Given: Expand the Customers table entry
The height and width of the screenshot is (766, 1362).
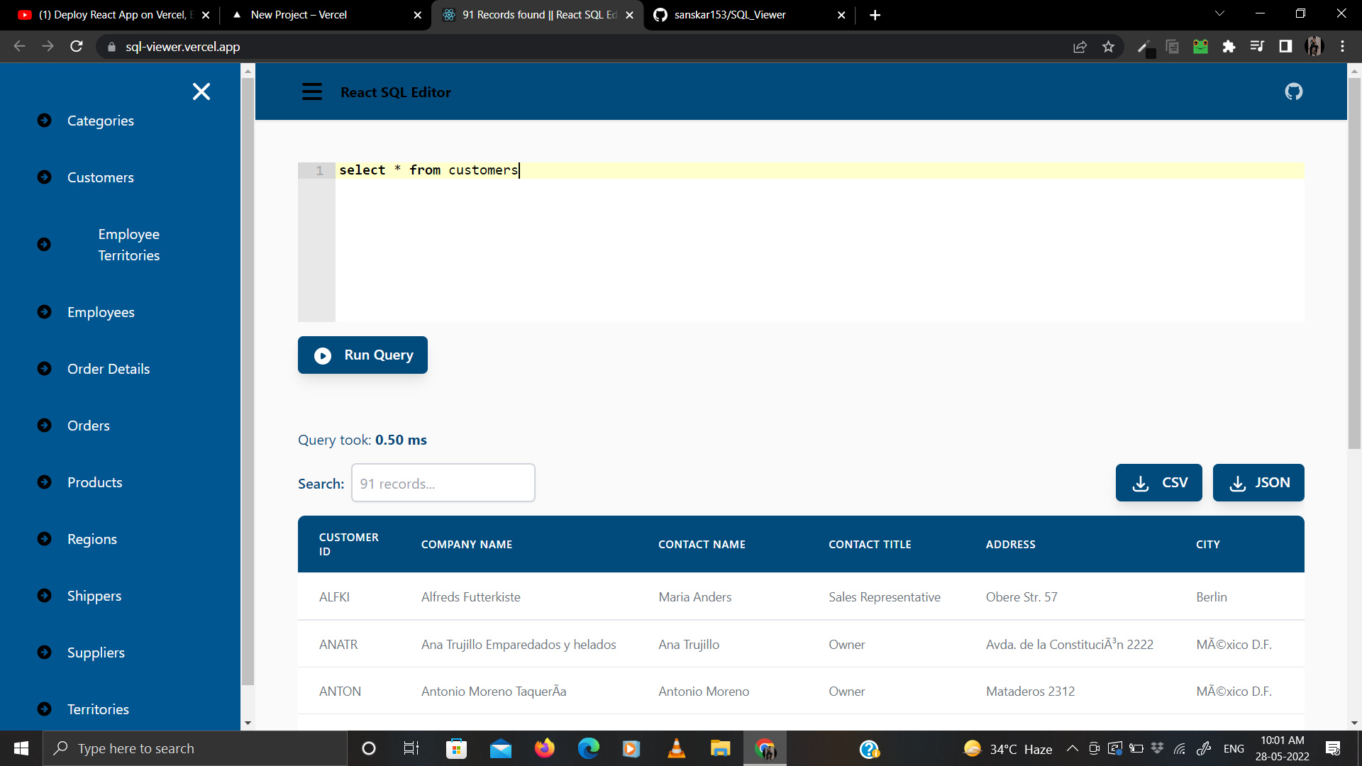Looking at the screenshot, I should click(x=45, y=177).
